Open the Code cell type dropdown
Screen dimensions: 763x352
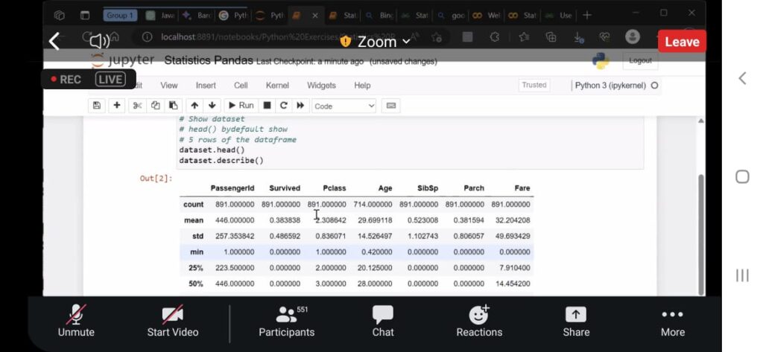(344, 106)
